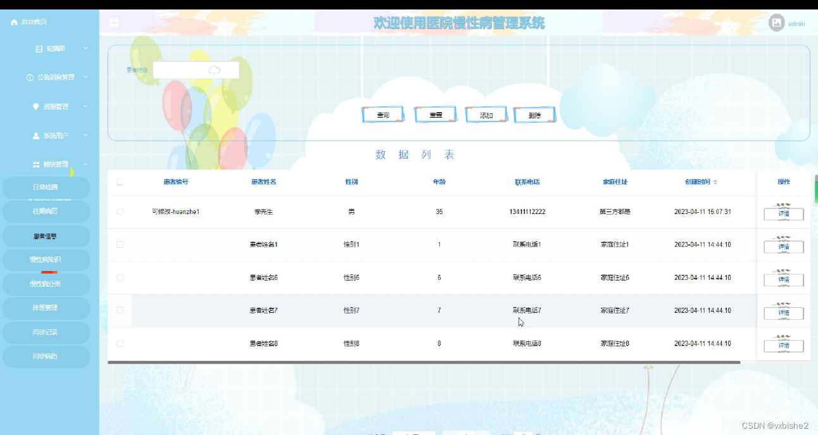Open 详情 for patient 李先生
Image resolution: width=818 pixels, height=435 pixels.
point(783,214)
